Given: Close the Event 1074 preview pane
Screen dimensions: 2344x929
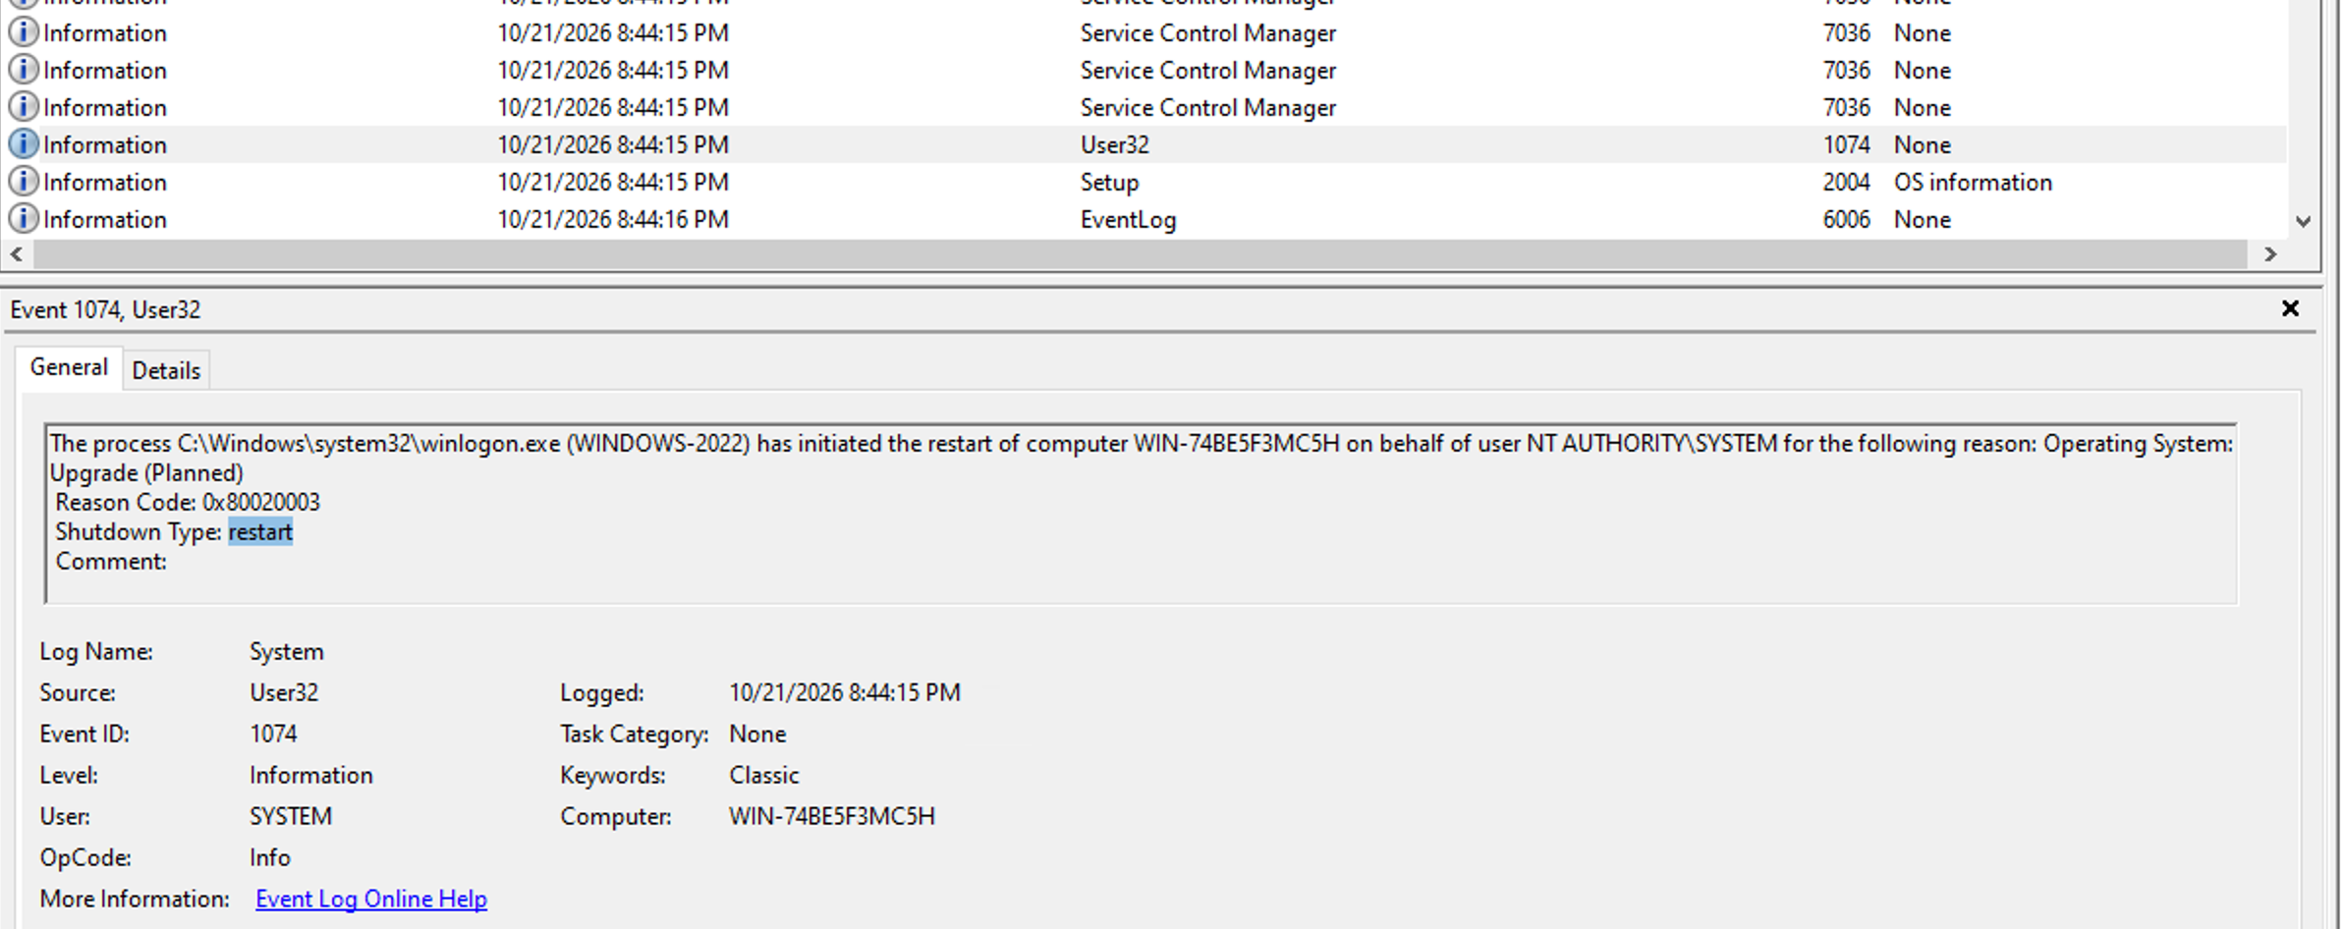Looking at the screenshot, I should tap(2290, 308).
